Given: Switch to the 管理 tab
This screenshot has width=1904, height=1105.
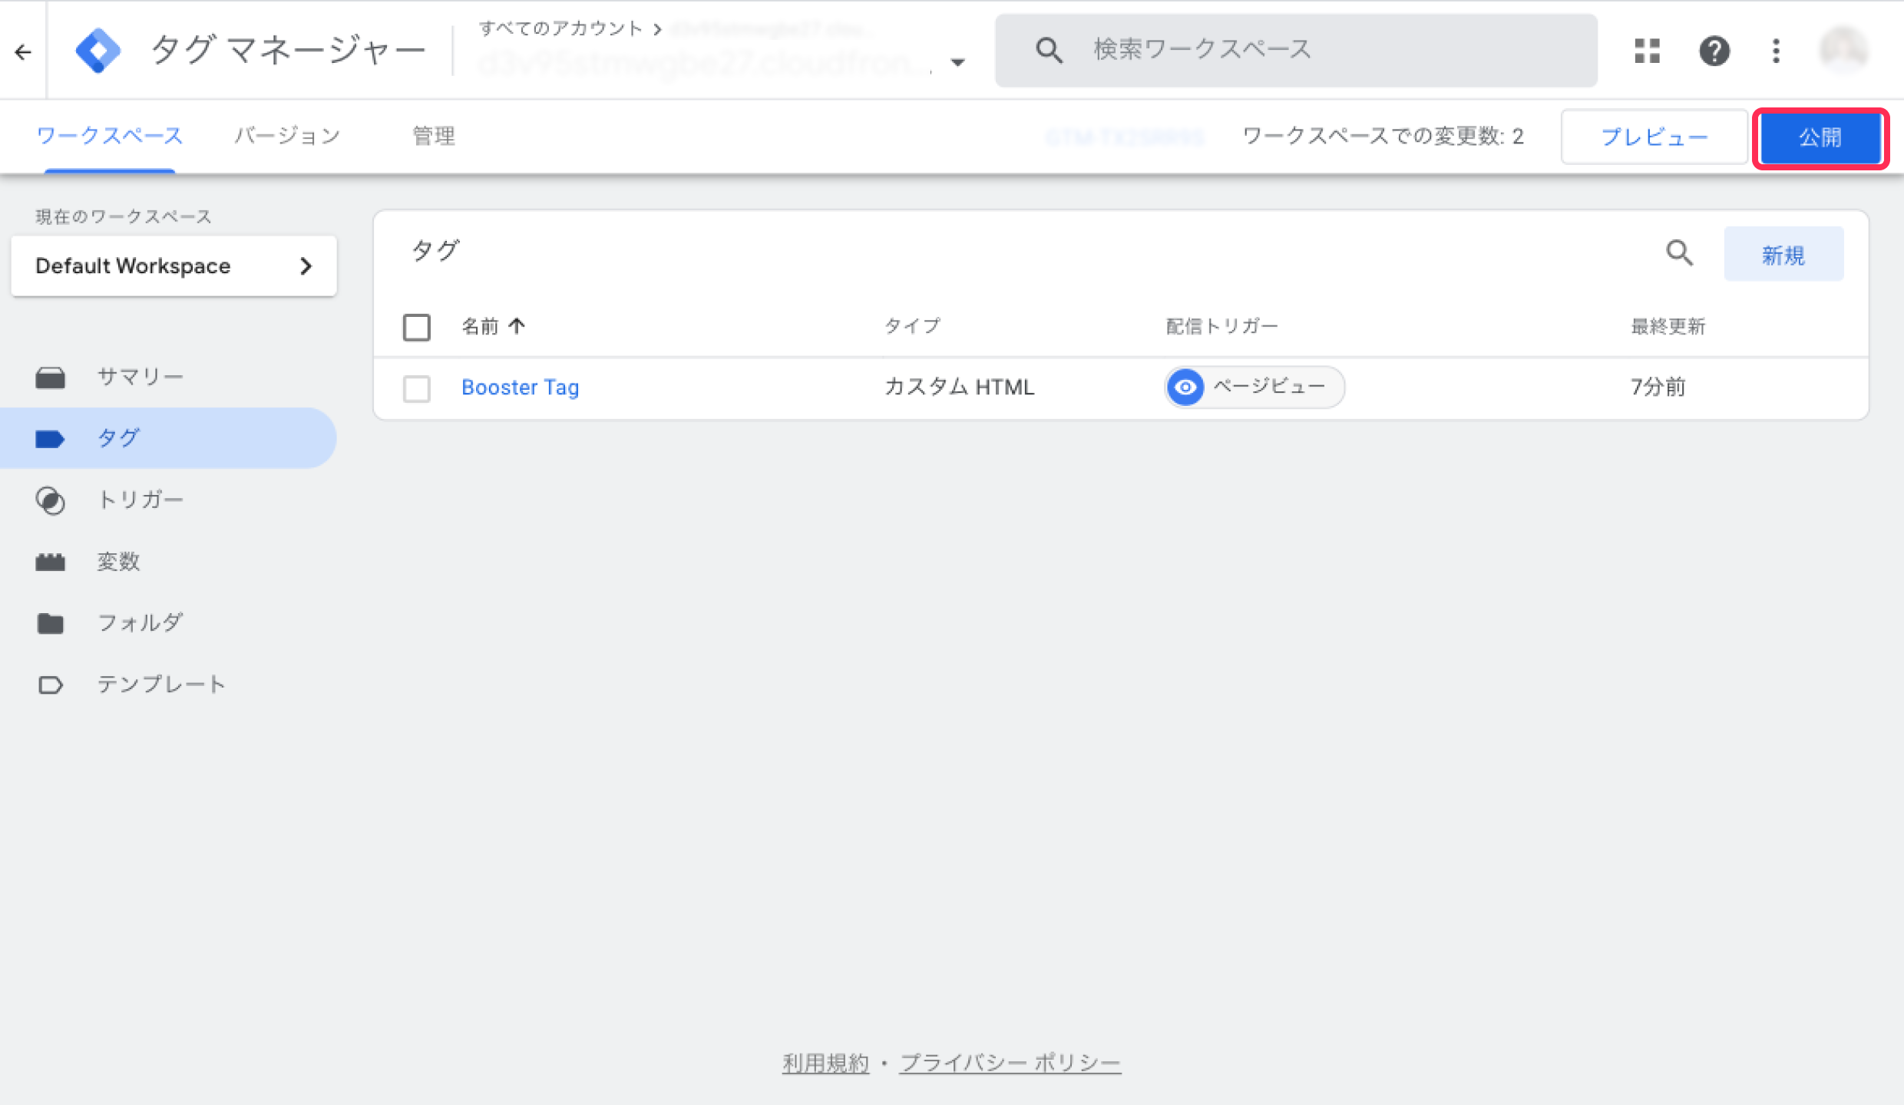Looking at the screenshot, I should [x=434, y=136].
